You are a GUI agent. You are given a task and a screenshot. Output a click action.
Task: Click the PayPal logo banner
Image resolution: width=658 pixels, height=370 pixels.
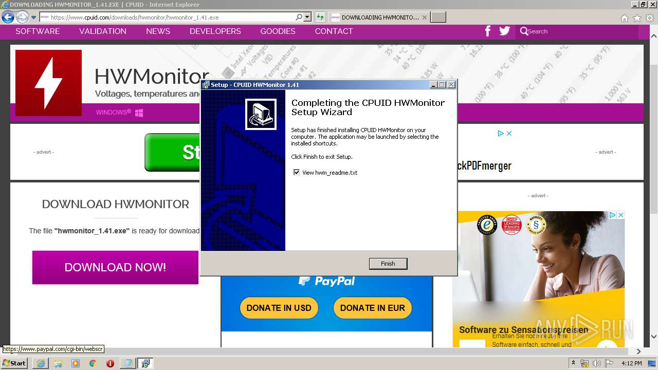(x=327, y=281)
